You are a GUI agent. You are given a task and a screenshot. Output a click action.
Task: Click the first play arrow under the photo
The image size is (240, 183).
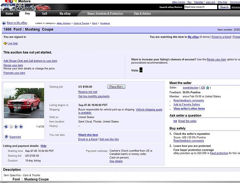tap(16, 126)
